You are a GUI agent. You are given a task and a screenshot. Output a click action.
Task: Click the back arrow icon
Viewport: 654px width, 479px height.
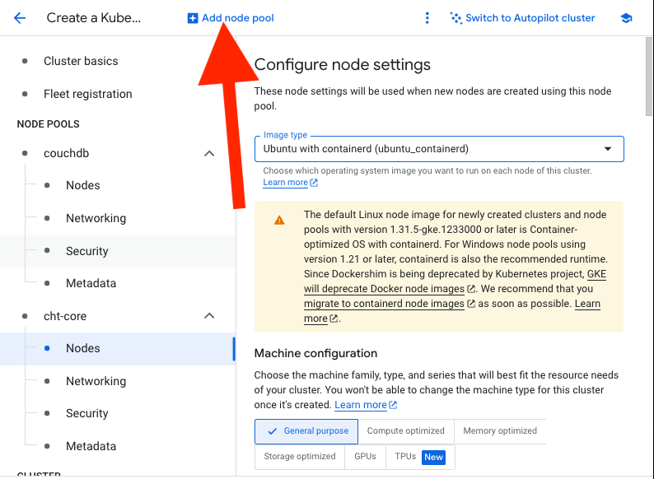pyautogui.click(x=20, y=18)
